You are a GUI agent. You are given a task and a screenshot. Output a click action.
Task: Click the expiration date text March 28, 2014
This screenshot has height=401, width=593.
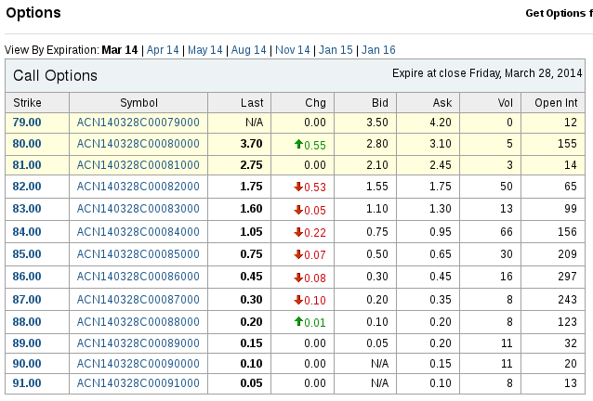tap(543, 73)
